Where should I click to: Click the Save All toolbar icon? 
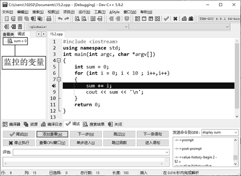click(27, 19)
